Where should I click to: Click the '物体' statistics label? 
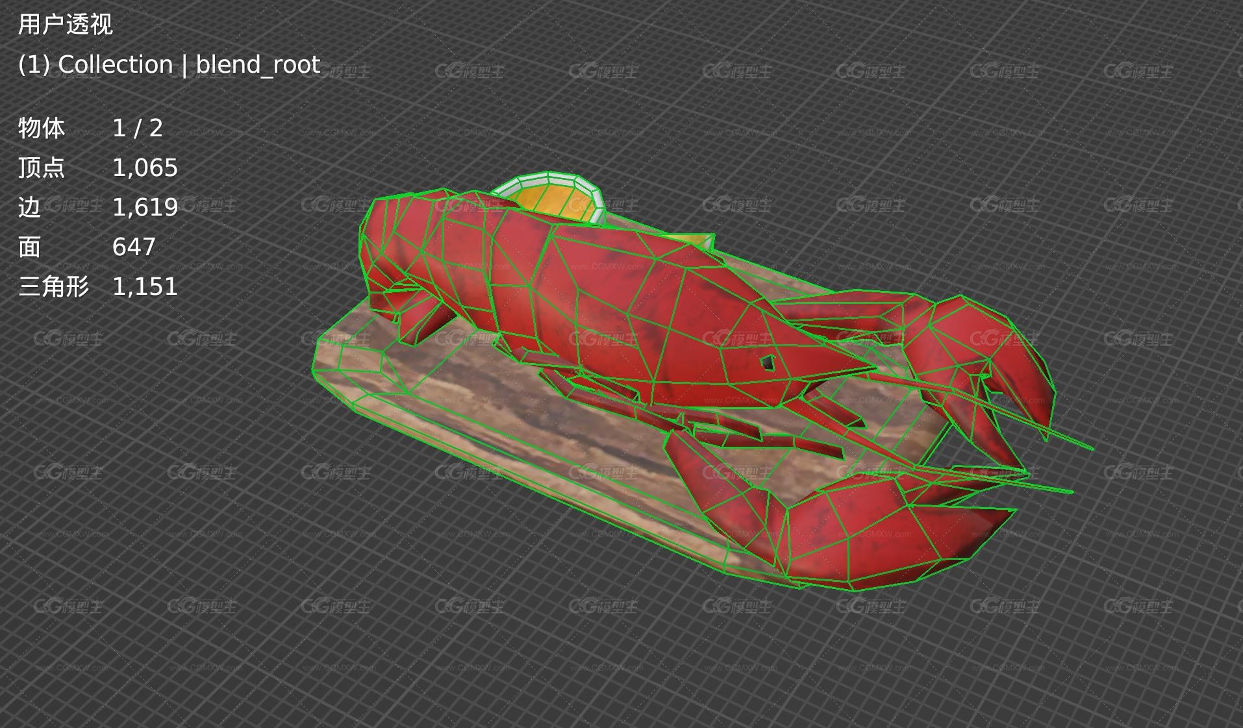click(42, 128)
